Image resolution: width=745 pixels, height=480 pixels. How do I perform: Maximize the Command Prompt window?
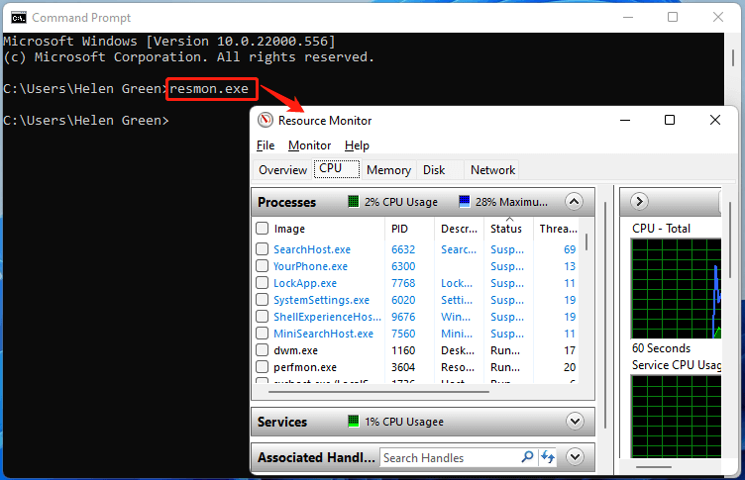[673, 17]
